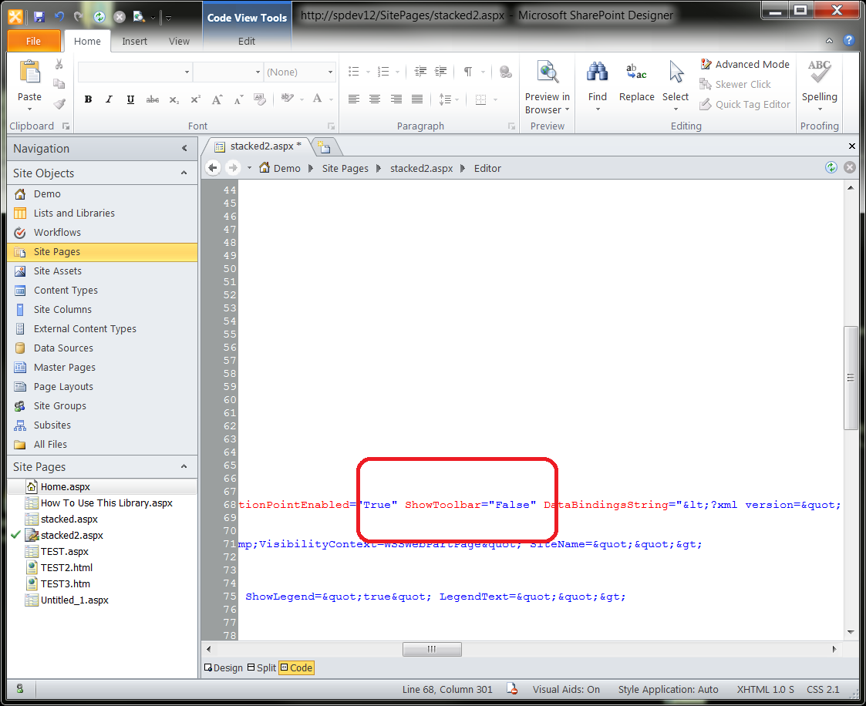866x706 pixels.
Task: Click the Font Color icon
Action: 317,99
